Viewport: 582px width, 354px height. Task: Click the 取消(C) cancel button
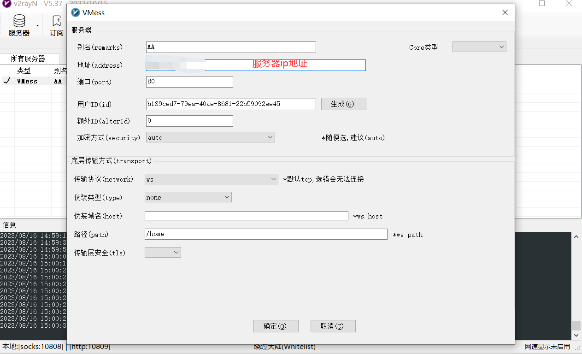[333, 326]
